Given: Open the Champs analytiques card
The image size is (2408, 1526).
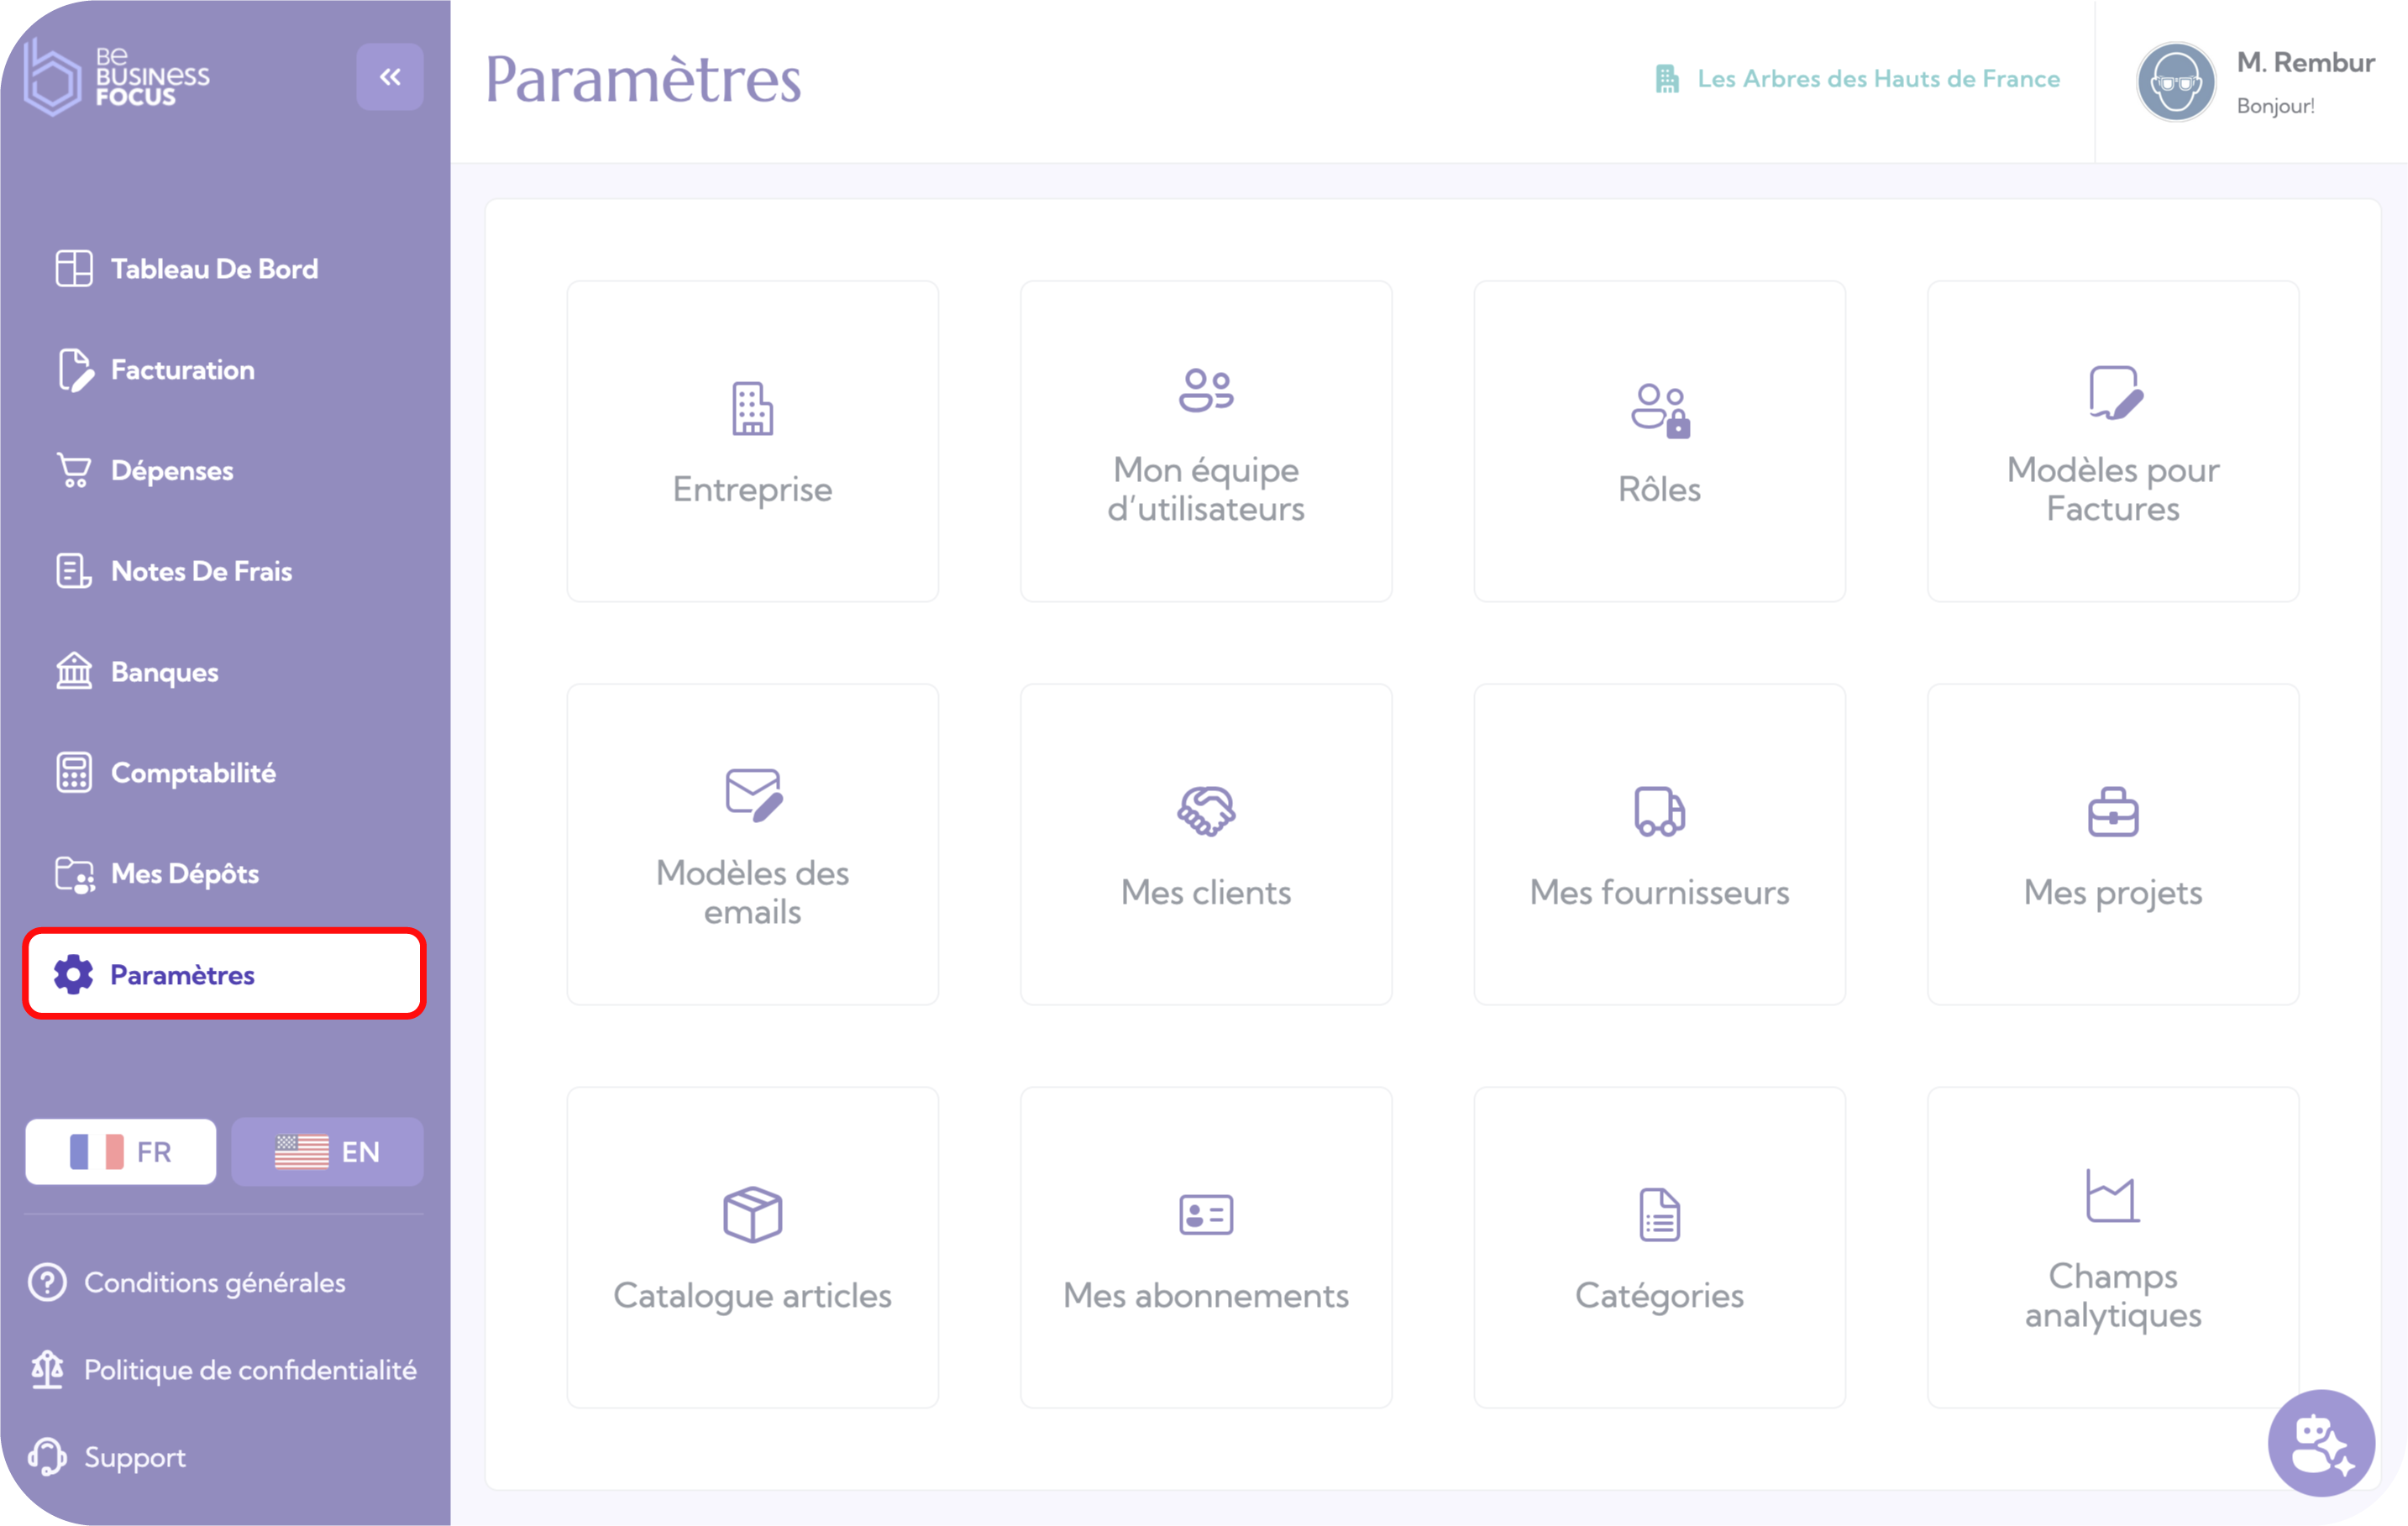Looking at the screenshot, I should point(2113,1247).
